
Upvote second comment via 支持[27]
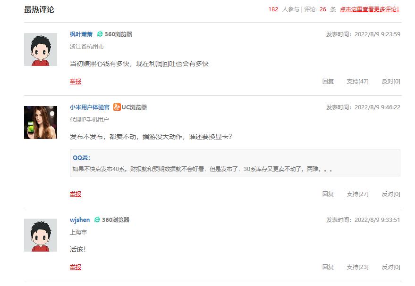(358, 193)
